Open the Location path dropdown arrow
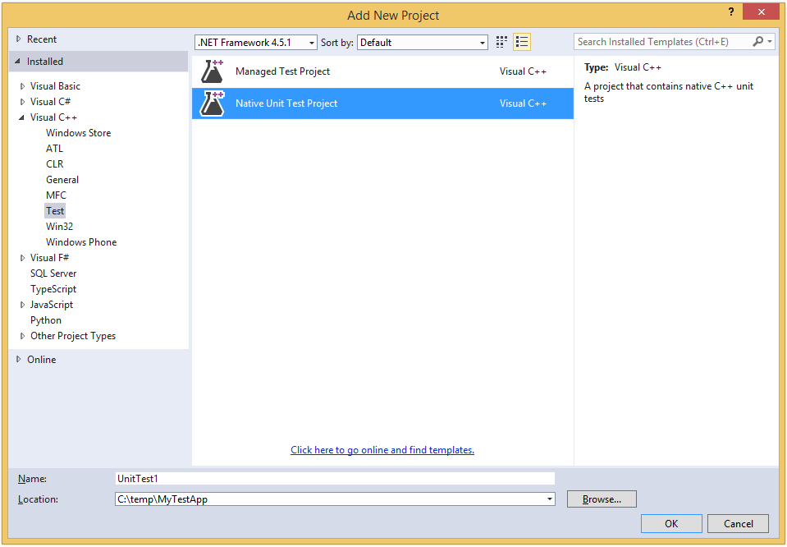787x547 pixels. coord(550,499)
